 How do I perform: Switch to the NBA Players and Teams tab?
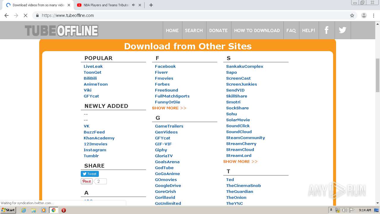[106, 5]
